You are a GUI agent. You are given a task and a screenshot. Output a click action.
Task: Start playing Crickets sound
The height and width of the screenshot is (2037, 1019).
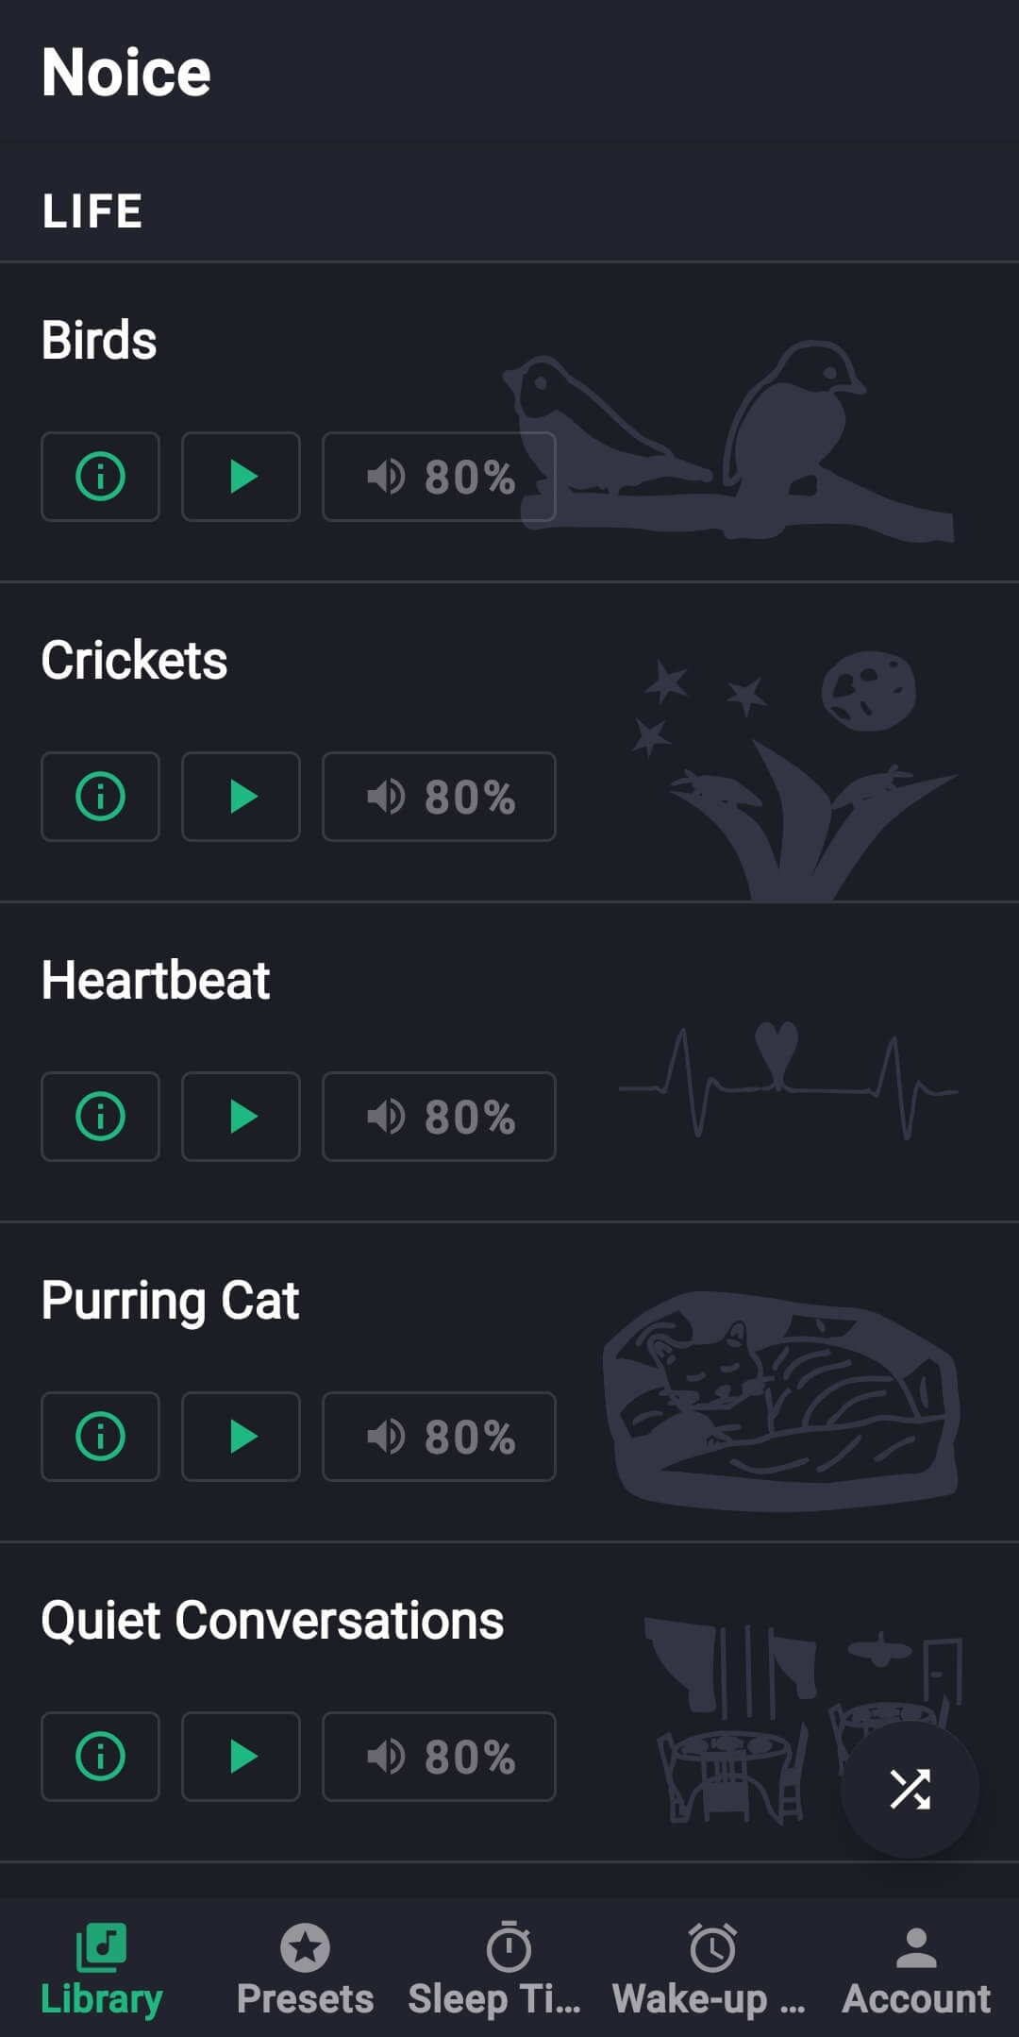point(241,797)
